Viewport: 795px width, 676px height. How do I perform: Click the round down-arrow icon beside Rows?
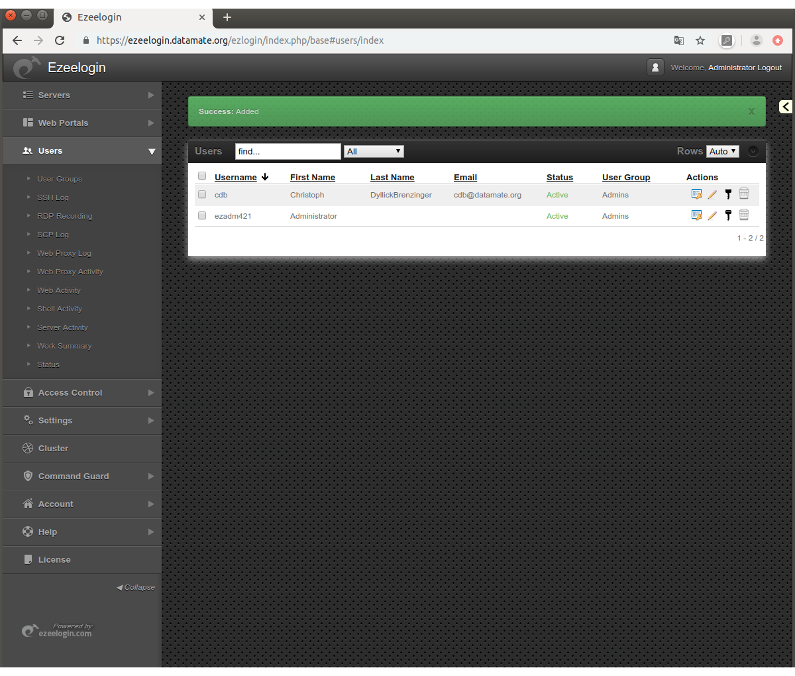(x=753, y=151)
